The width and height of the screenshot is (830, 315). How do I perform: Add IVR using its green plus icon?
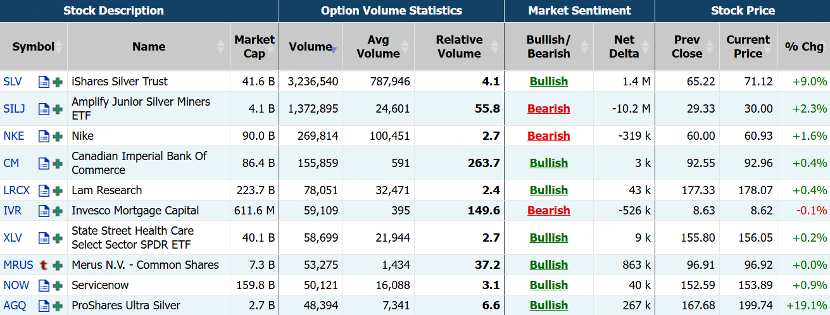pyautogui.click(x=58, y=211)
